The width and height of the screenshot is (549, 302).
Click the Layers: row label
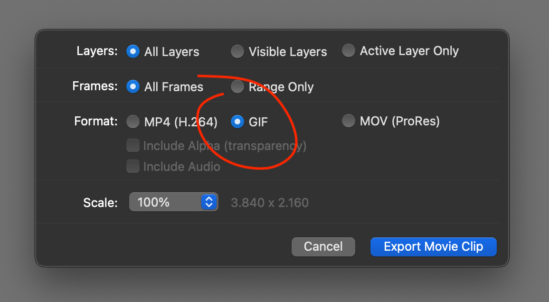coord(97,51)
